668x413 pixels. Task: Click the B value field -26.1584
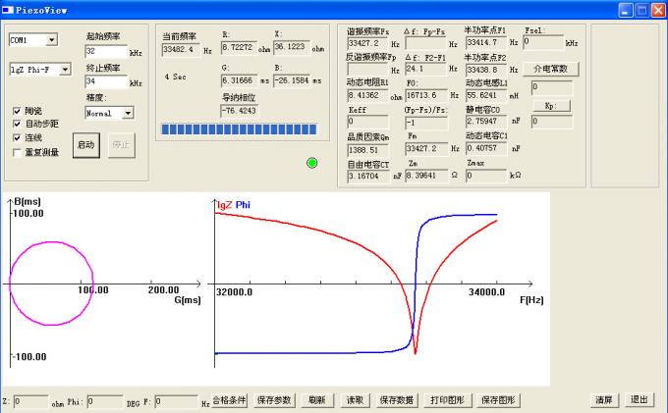[x=292, y=80]
